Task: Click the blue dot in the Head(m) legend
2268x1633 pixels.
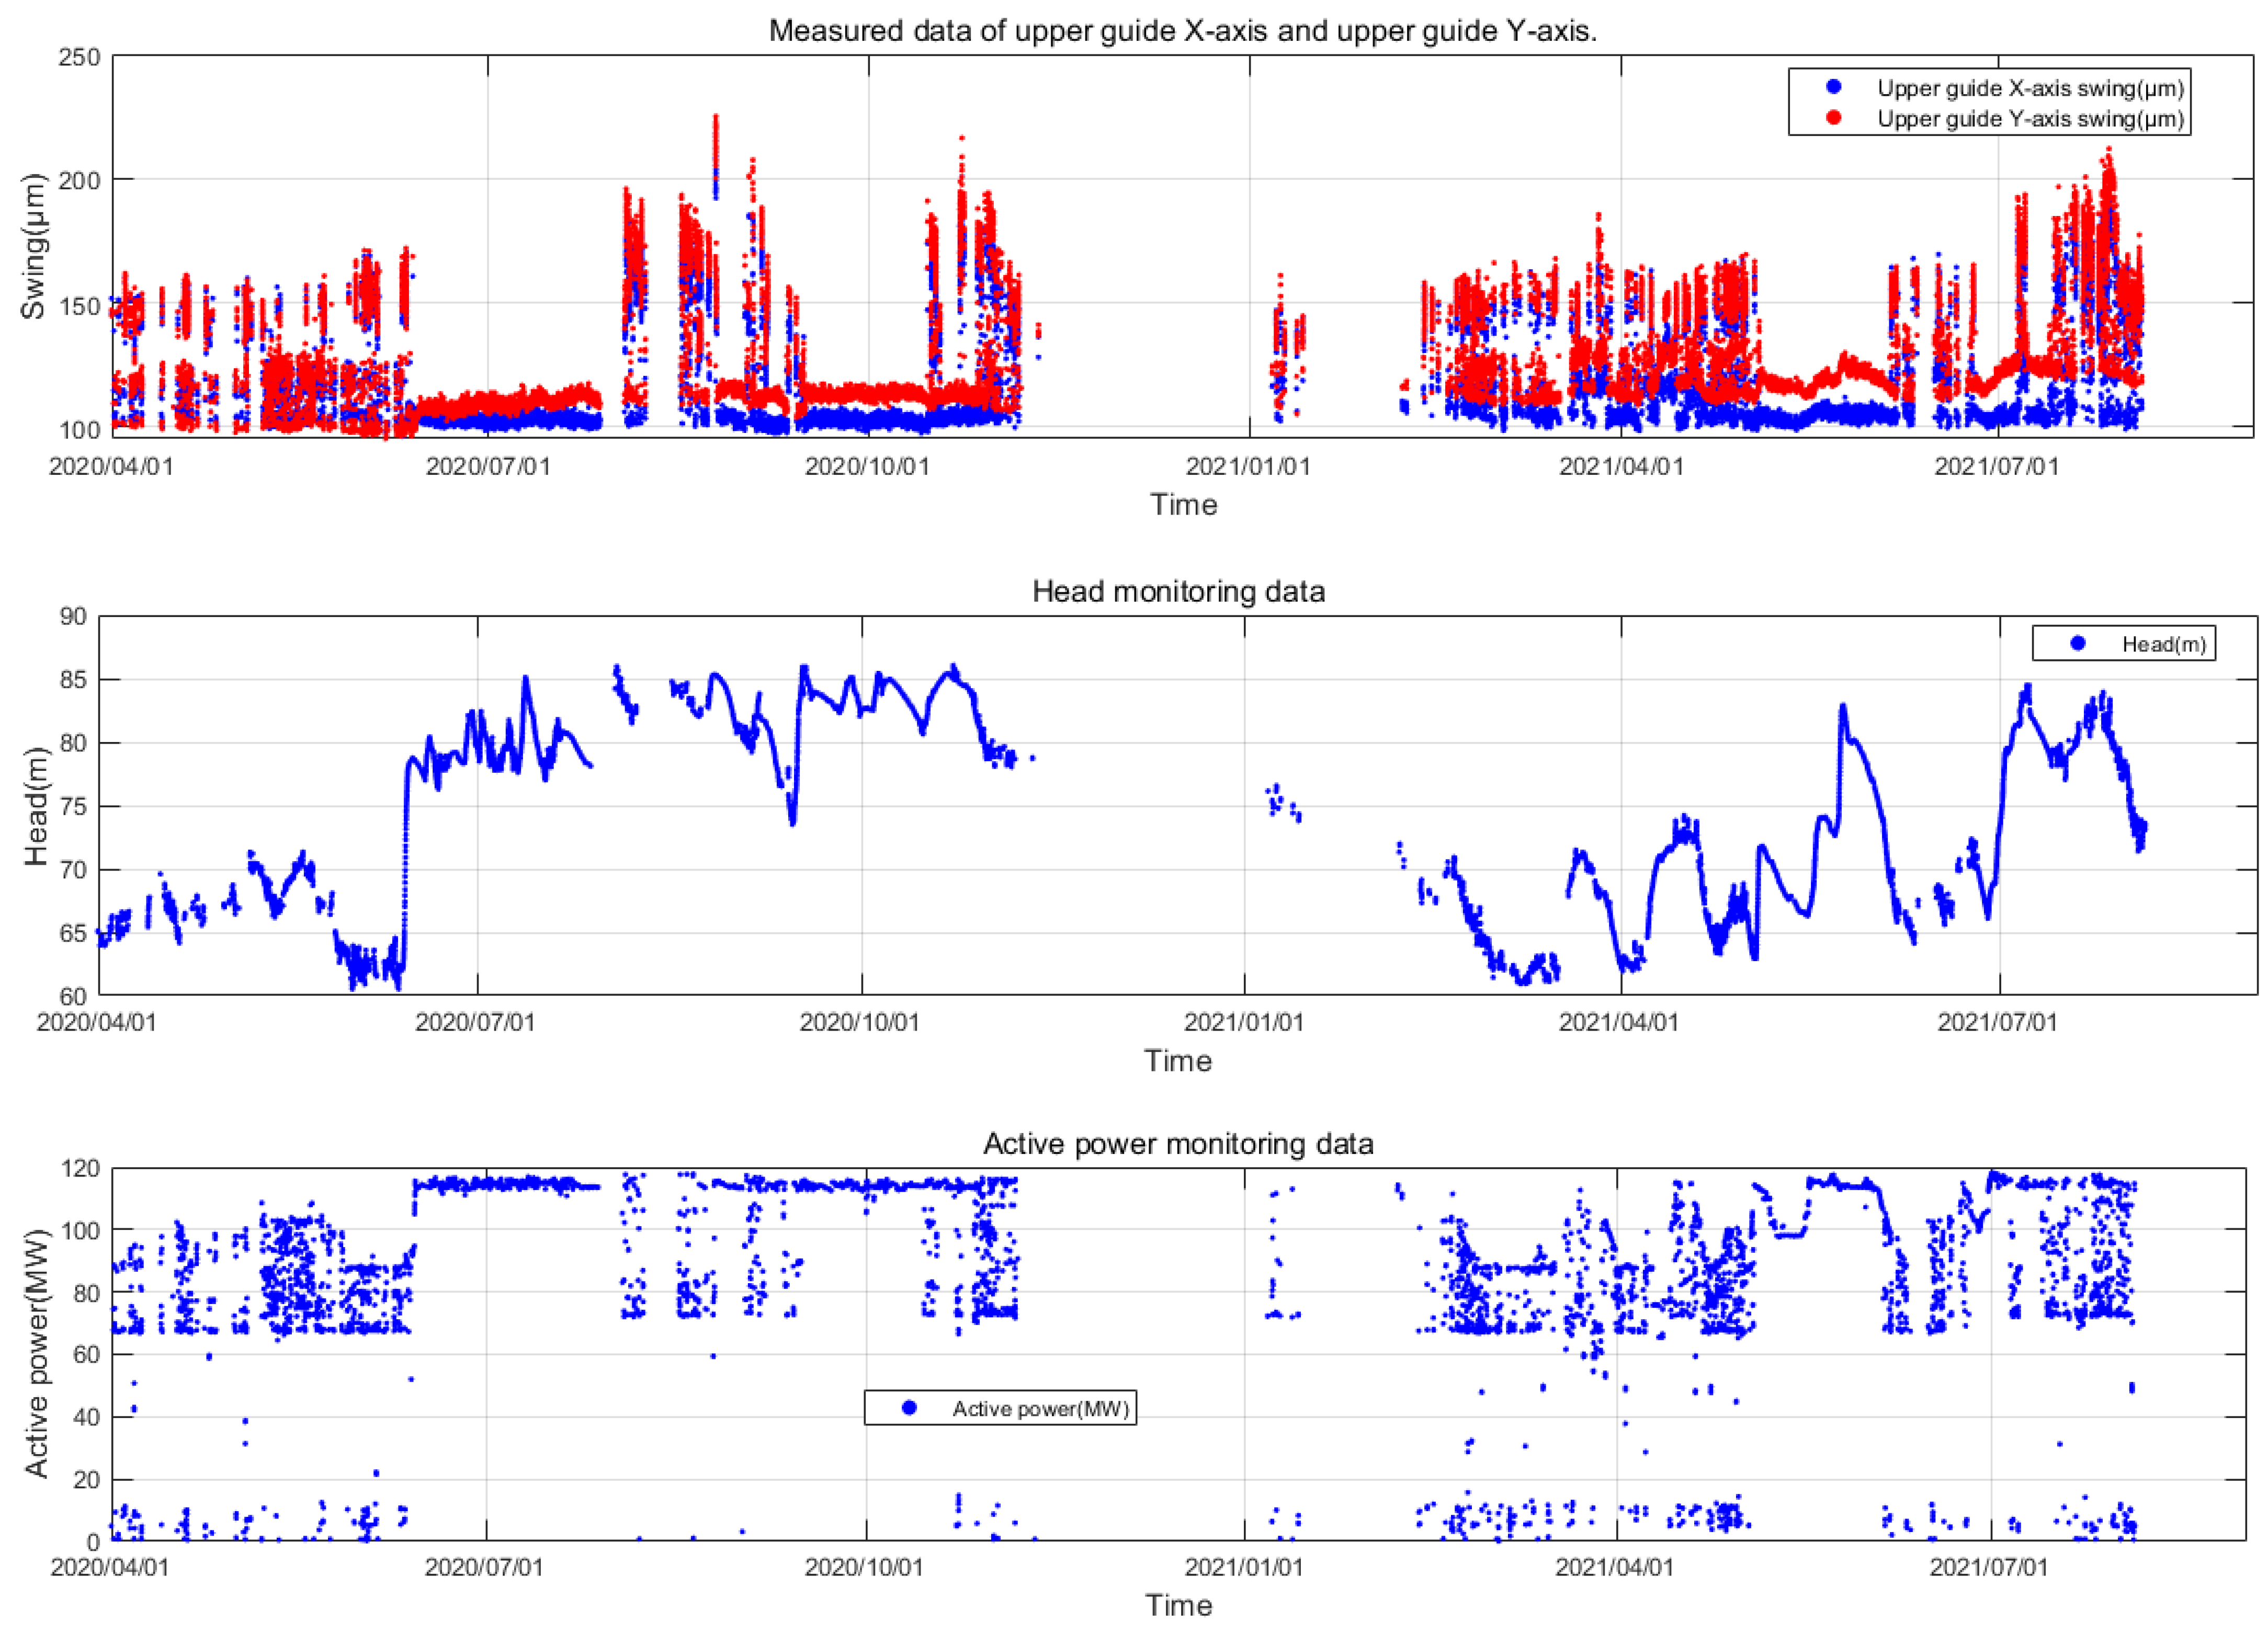Action: 2077,644
